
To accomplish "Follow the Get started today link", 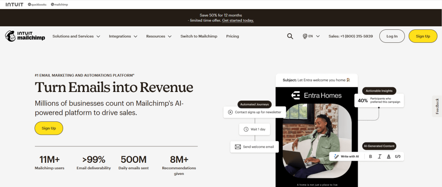I will click(x=238, y=21).
